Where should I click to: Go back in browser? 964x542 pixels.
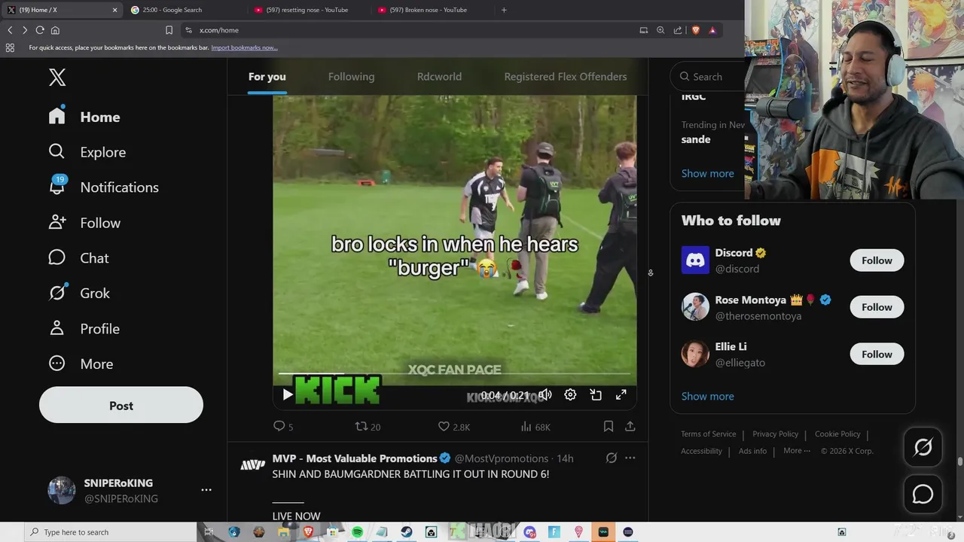pyautogui.click(x=10, y=30)
